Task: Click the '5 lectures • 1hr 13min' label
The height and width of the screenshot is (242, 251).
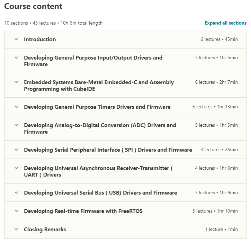Action: [215, 107]
